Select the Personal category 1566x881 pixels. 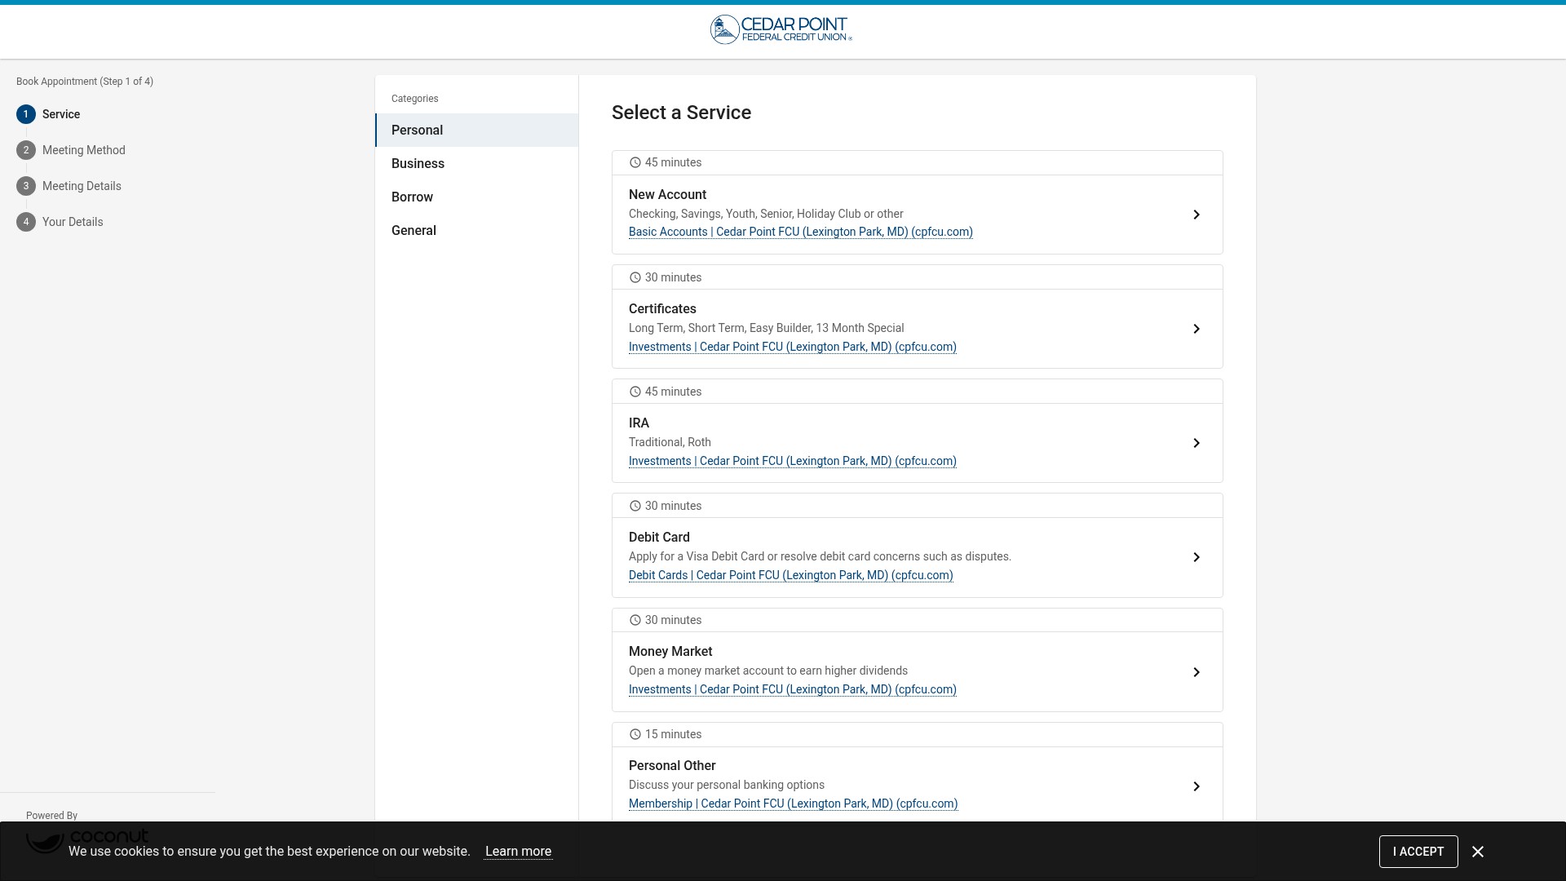(x=477, y=131)
